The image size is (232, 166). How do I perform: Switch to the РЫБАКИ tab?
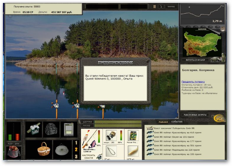163,122
